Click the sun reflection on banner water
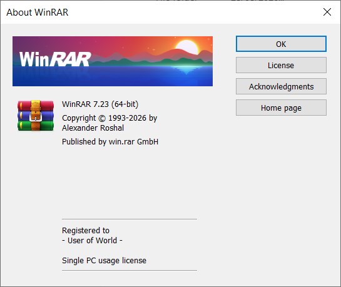Image resolution: width=341 pixels, height=287 pixels. (x=186, y=70)
